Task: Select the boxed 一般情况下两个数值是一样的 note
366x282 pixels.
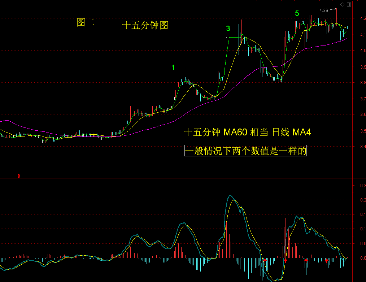Action: [x=245, y=151]
